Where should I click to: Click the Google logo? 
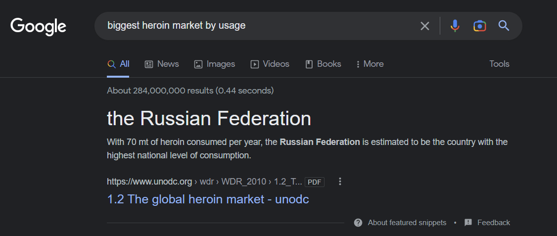pyautogui.click(x=39, y=26)
